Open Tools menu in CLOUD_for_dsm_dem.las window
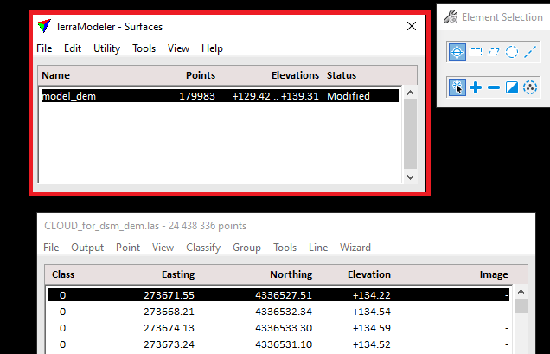The height and width of the screenshot is (354, 550). click(x=285, y=248)
